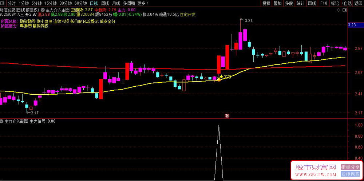Viewport: 364px width, 181px height.
Task: Select the 月线 monthly chart tab
Action: 116,3
